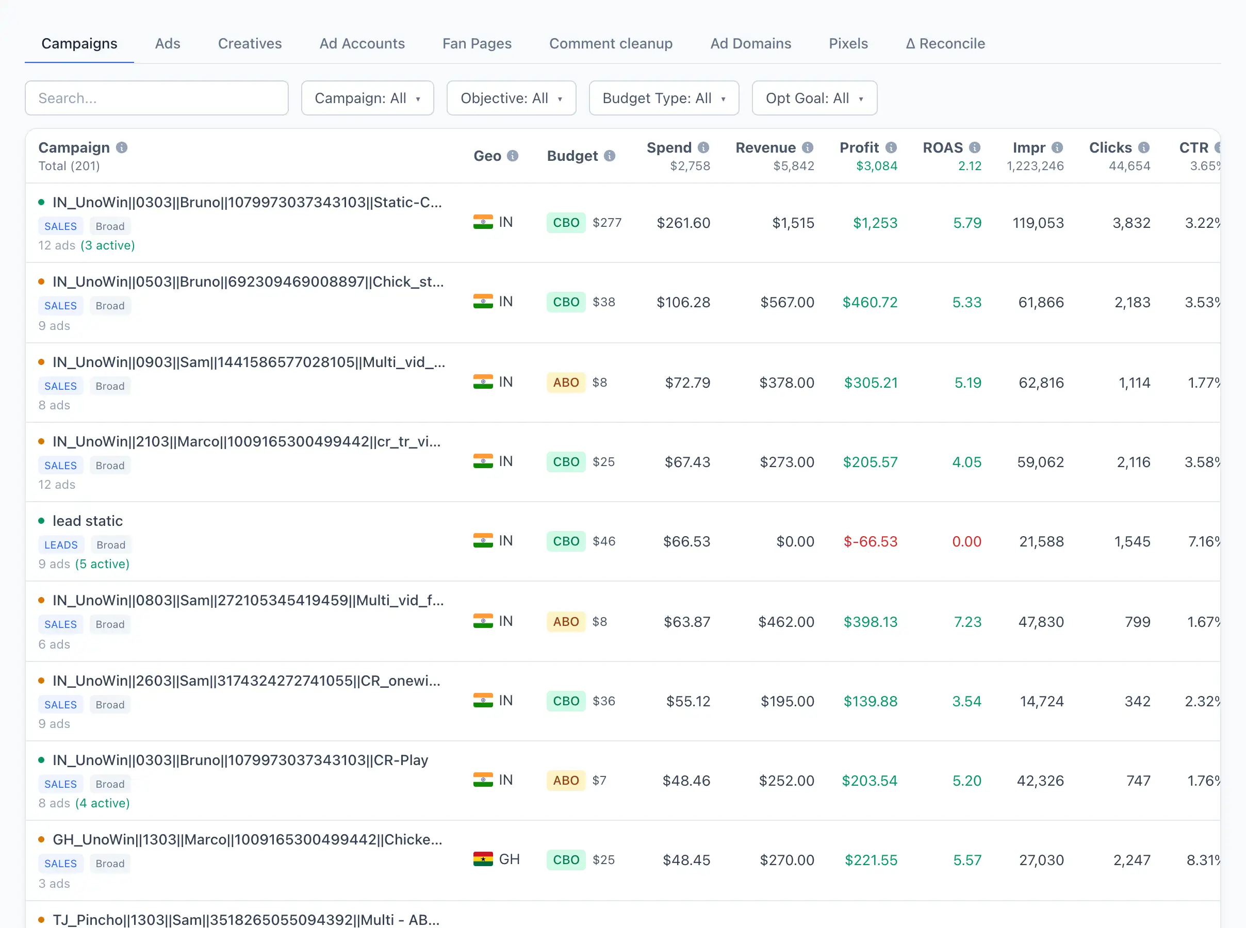1246x928 pixels.
Task: Expand the Opt Goal: All filter
Action: coord(814,98)
